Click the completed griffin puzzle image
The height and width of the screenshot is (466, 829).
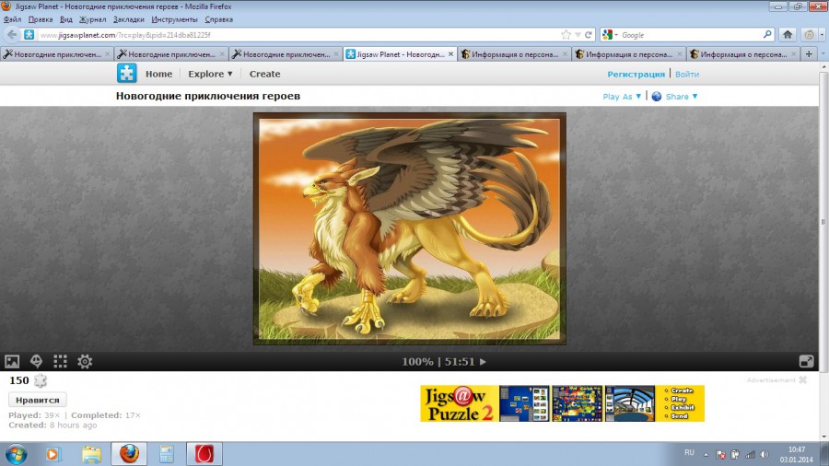point(410,228)
